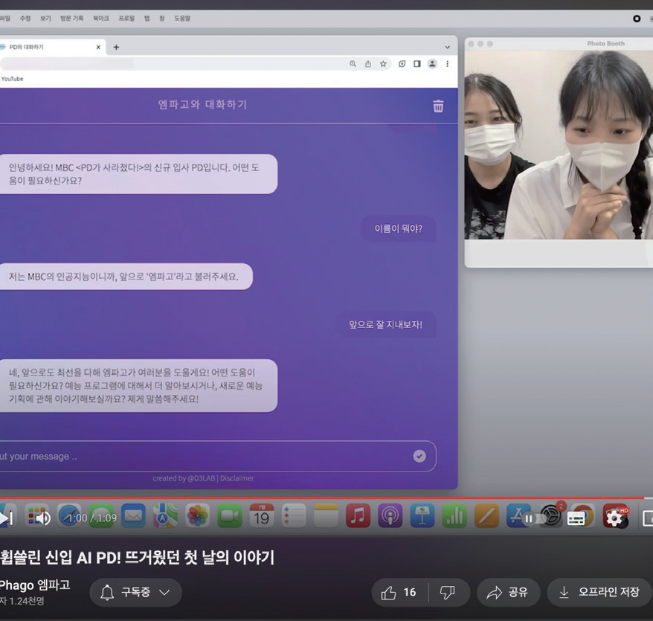This screenshot has height=621, width=653.
Task: Clear the chat with the trash icon
Action: 438,106
